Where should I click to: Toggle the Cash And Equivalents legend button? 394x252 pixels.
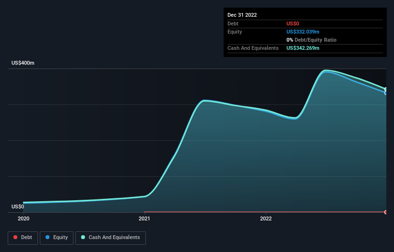(x=110, y=238)
